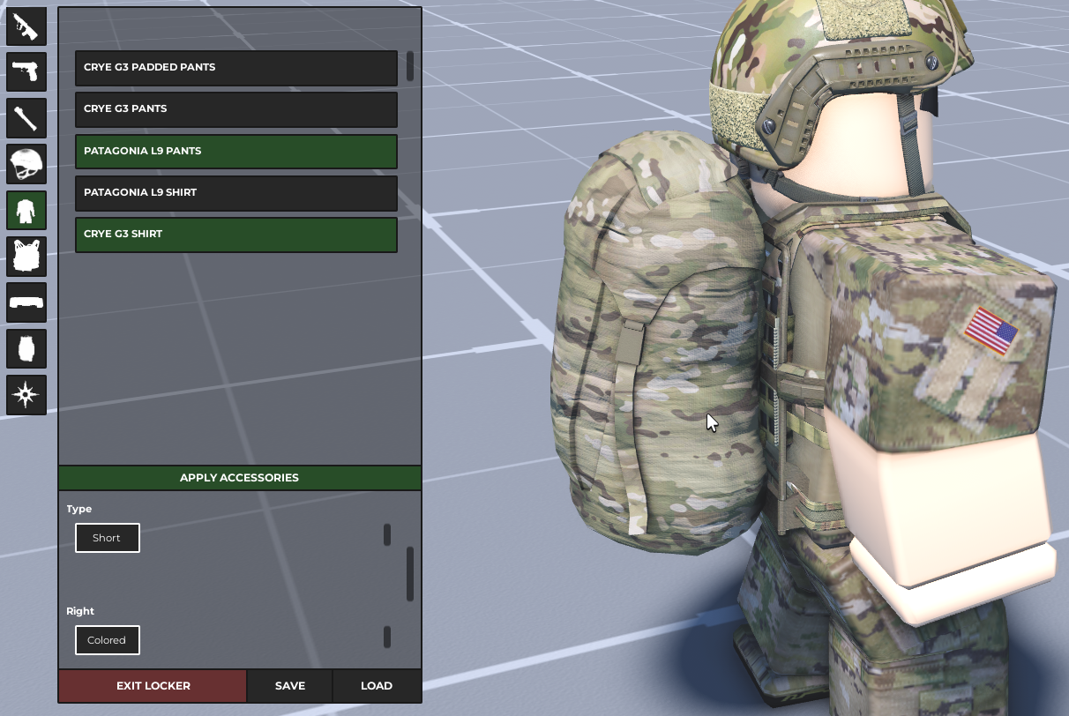Click the accessories panel scrollbar handle
1069x716 pixels.
pyautogui.click(x=410, y=574)
